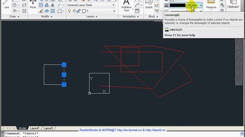Image resolution: width=245 pixels, height=137 pixels.
Task: Click the Lineweight stack icon
Action: click(166, 5)
